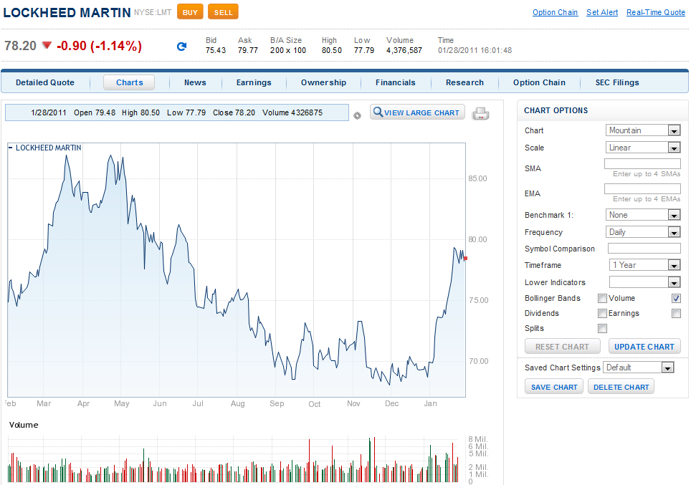The width and height of the screenshot is (691, 485).
Task: Click the Bid value 75.43
Action: (x=216, y=50)
